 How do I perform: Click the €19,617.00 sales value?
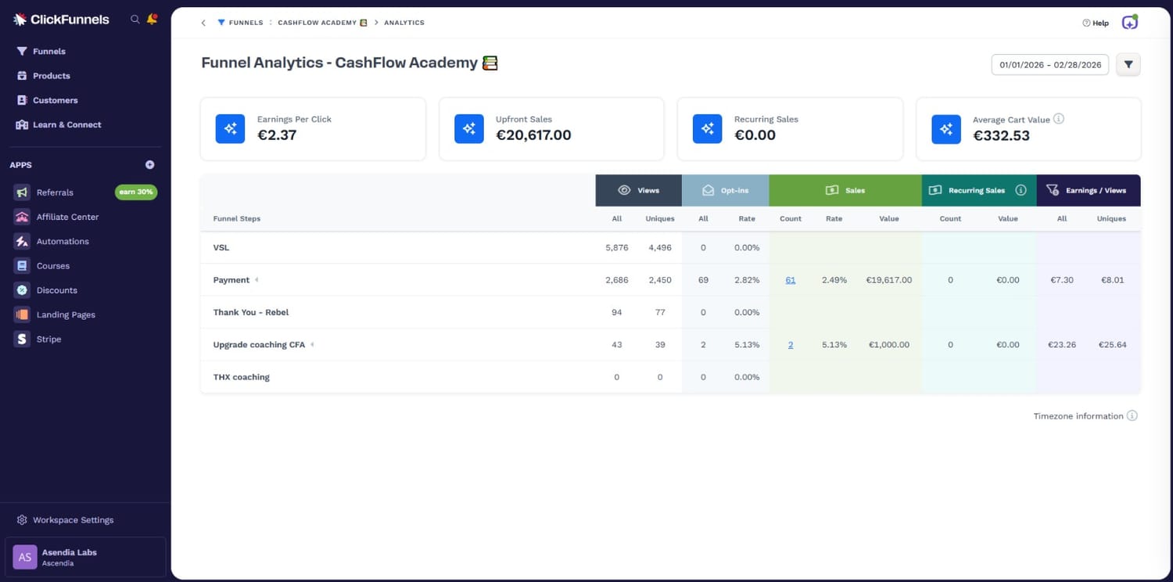click(x=889, y=280)
